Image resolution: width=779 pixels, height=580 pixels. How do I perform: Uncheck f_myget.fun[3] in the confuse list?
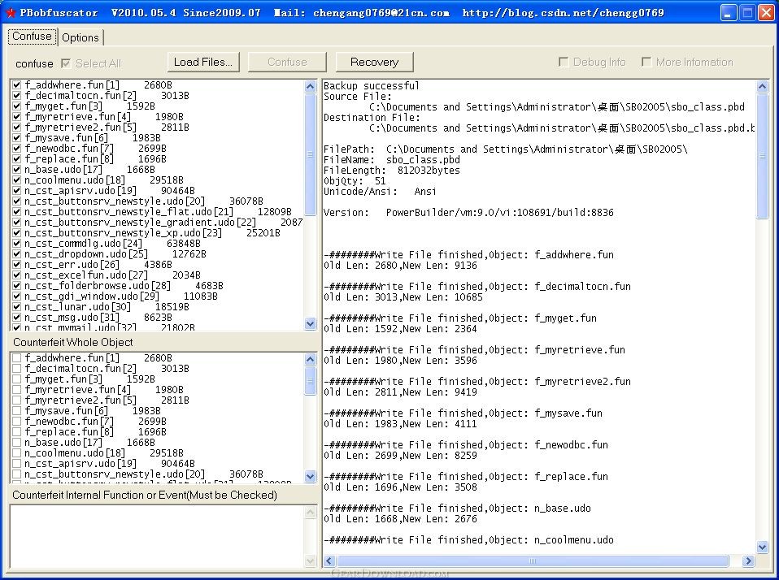tap(16, 106)
